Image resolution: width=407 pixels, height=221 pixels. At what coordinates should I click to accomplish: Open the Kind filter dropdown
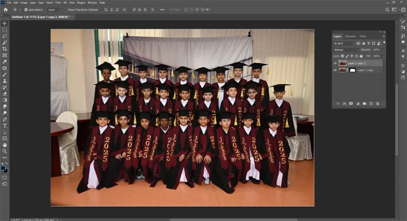pyautogui.click(x=344, y=43)
